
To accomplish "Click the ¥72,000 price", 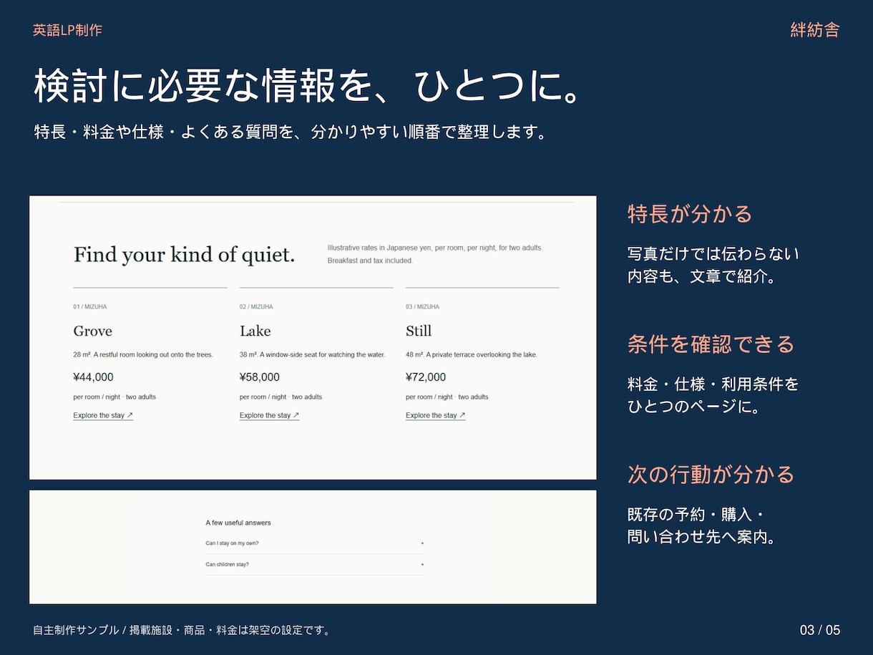I will click(426, 377).
